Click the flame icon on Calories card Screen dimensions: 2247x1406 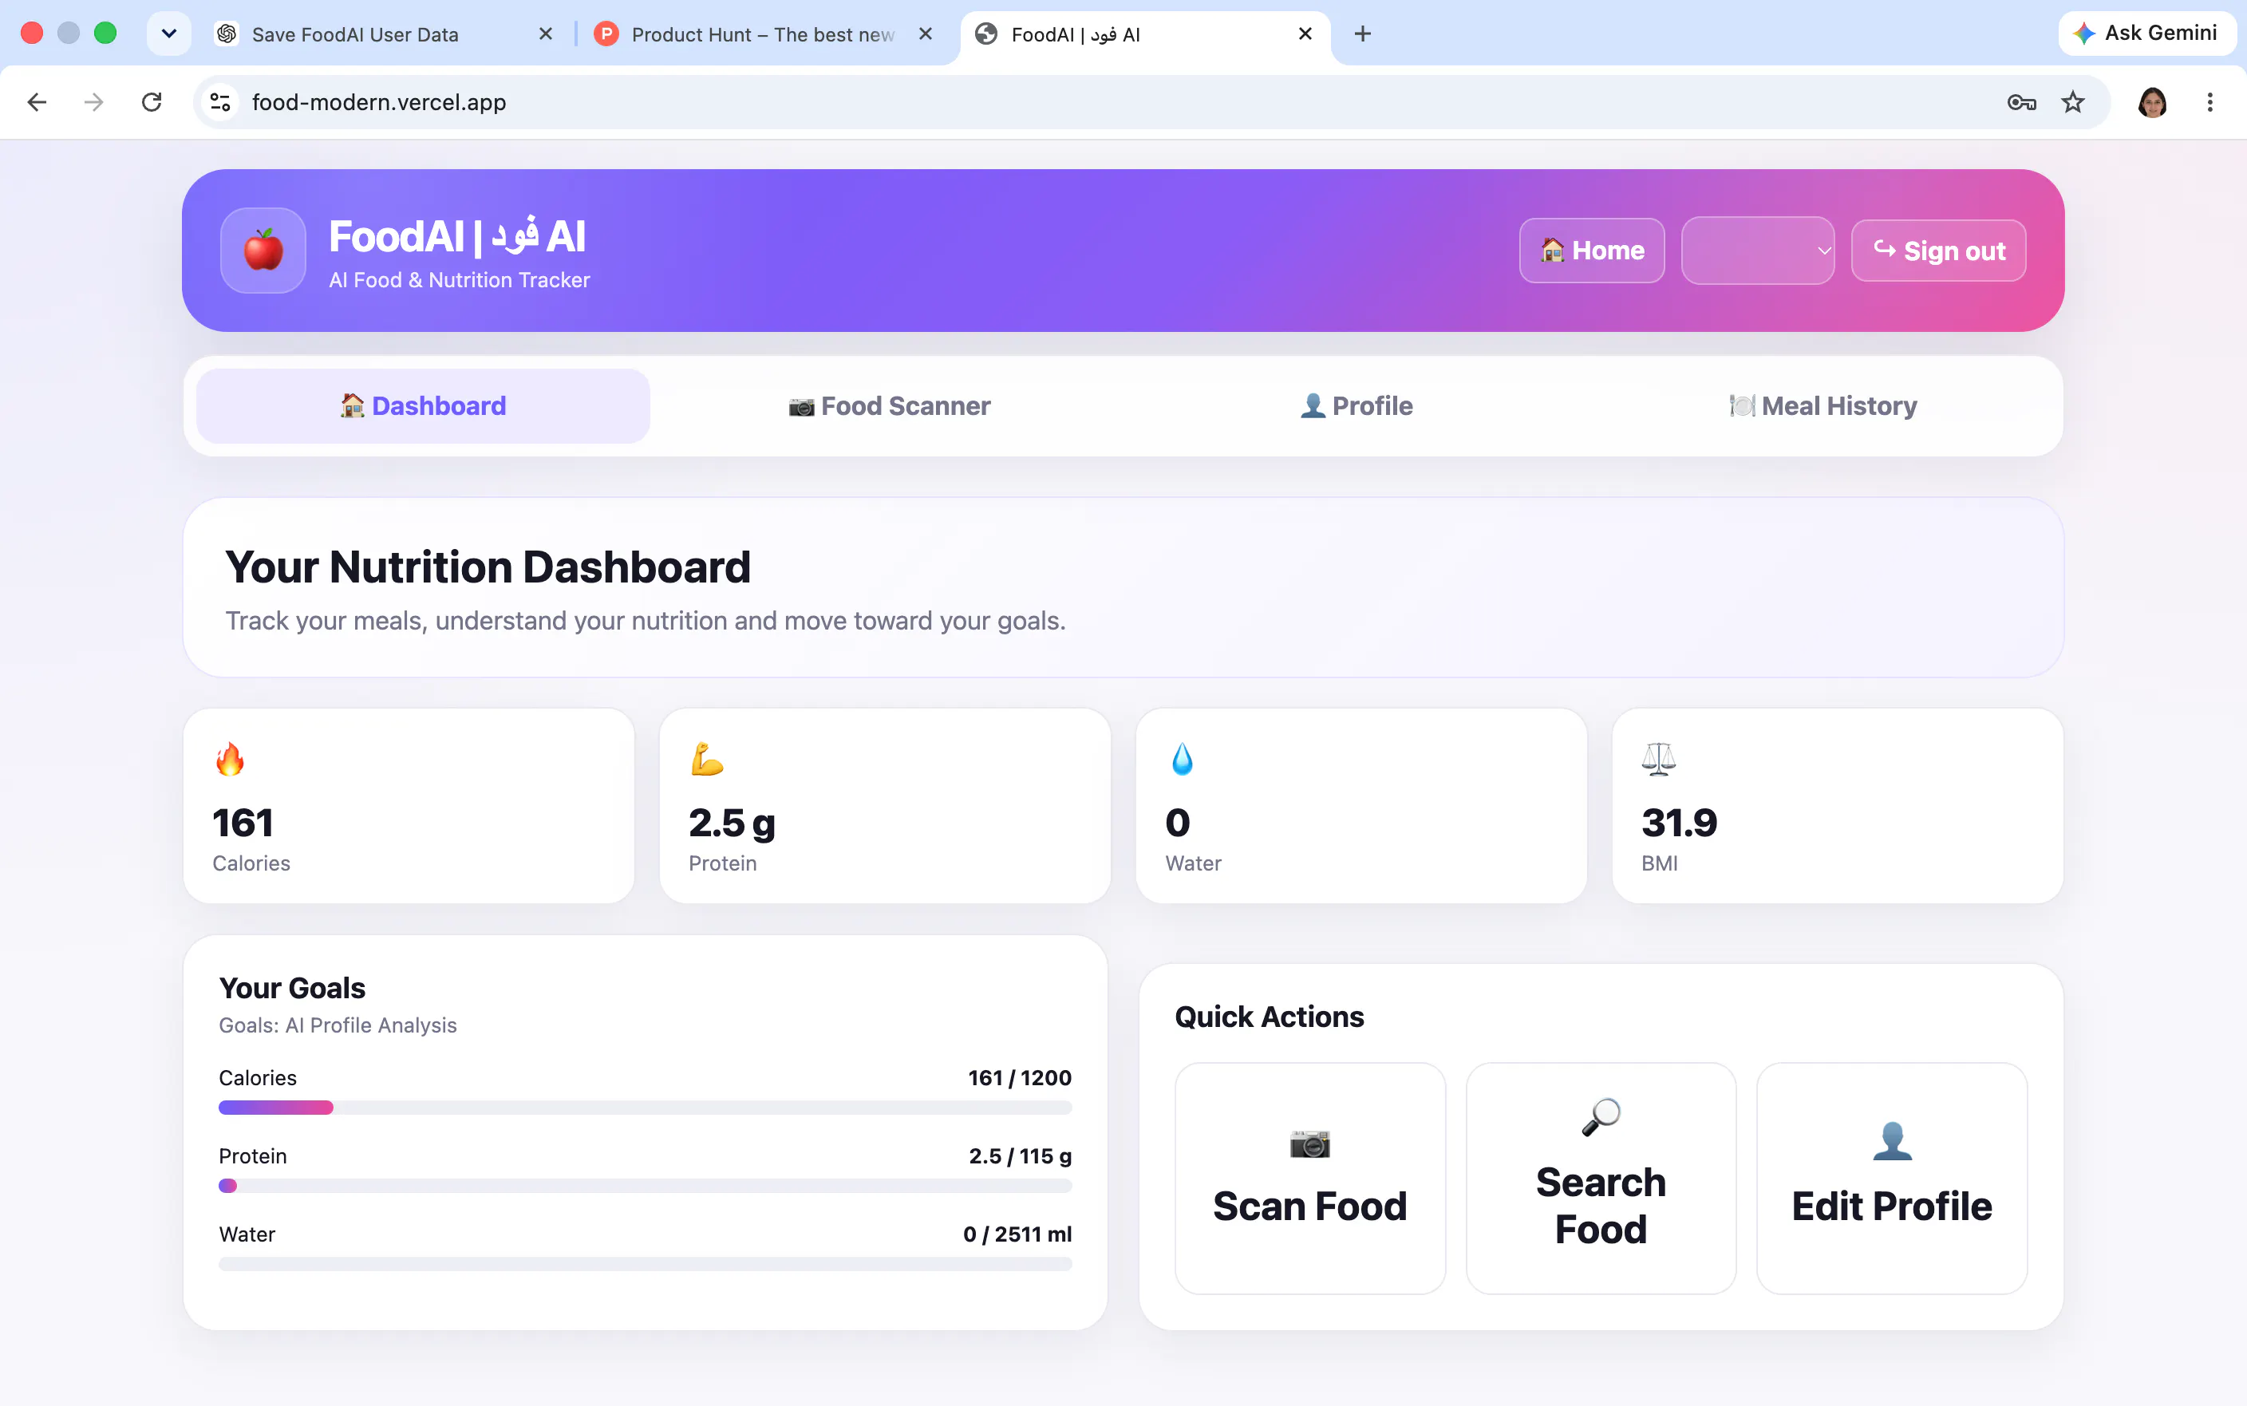[x=230, y=759]
